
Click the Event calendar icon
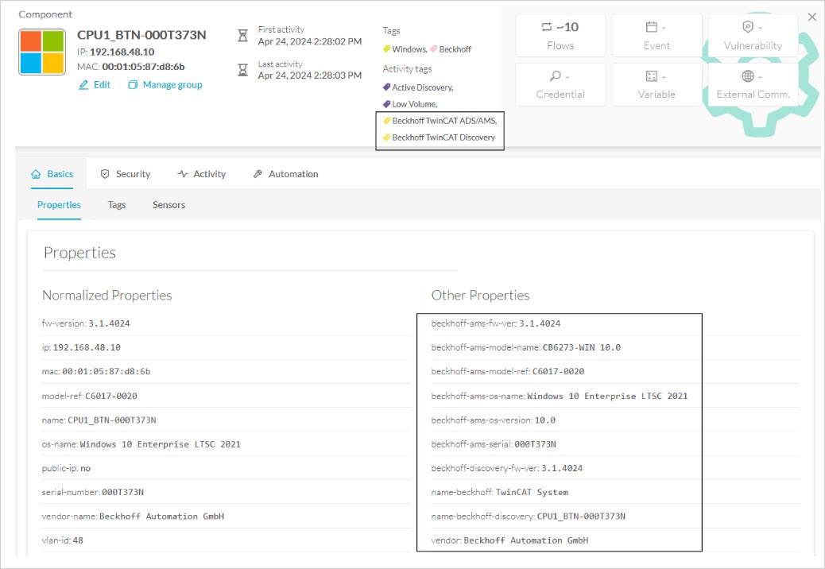652,27
